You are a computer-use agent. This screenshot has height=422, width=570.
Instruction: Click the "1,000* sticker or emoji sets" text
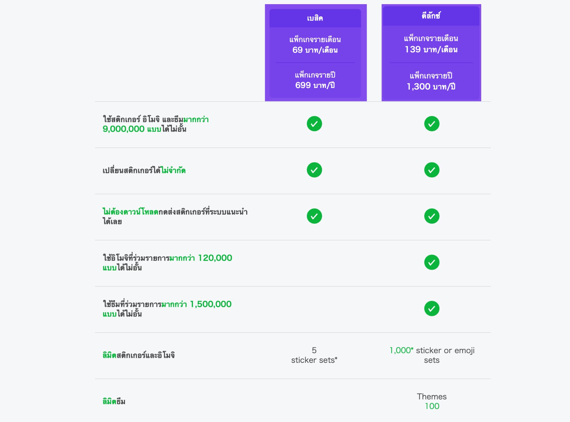432,355
